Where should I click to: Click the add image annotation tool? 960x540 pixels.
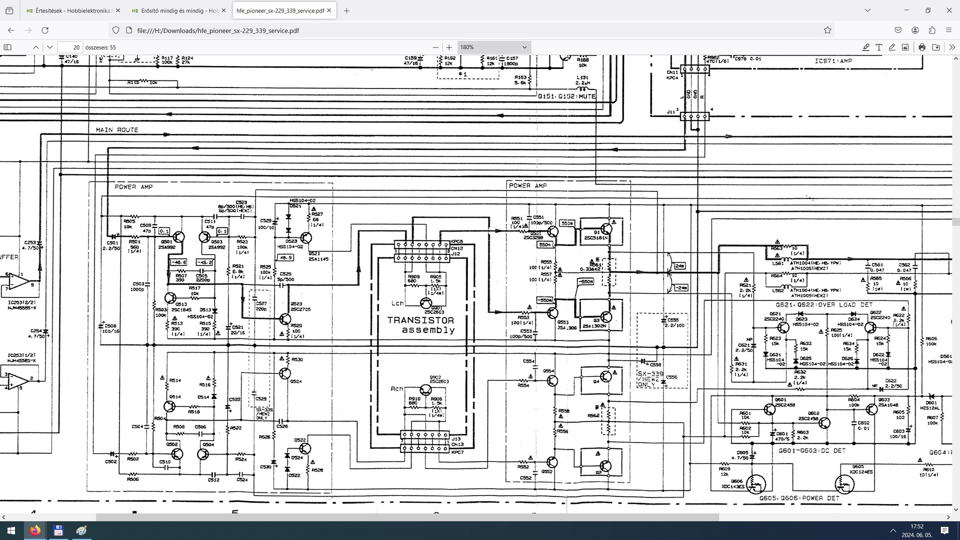pos(905,47)
